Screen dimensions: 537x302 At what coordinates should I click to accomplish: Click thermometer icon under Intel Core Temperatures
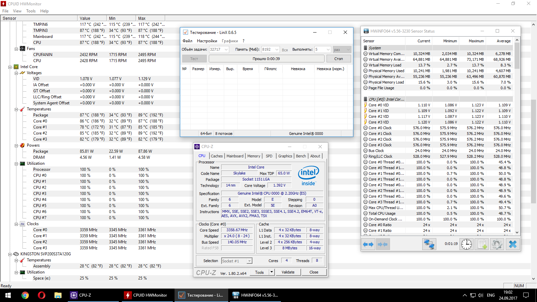(22, 109)
